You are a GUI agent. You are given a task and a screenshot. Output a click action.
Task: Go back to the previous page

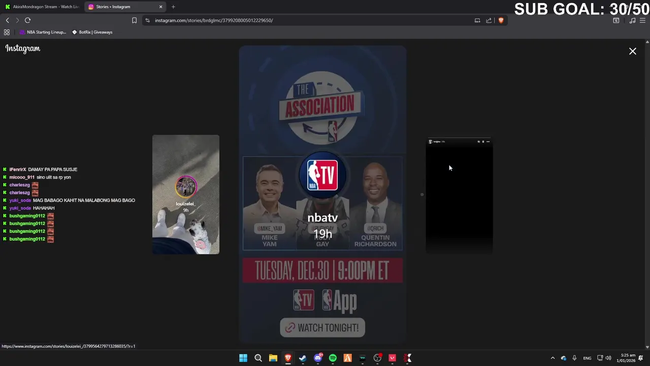7,20
